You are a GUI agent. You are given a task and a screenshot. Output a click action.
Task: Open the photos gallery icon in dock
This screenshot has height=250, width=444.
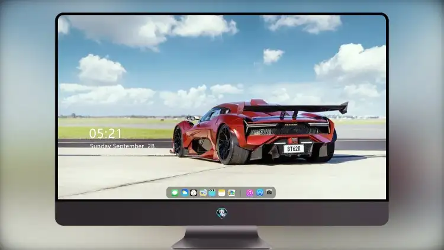[231, 193]
